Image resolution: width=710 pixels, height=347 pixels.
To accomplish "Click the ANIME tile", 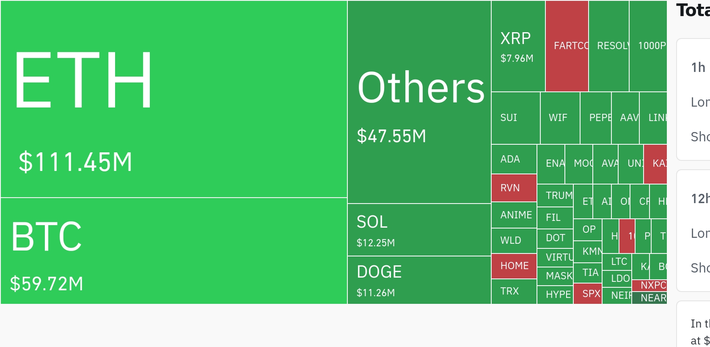I will 514,215.
